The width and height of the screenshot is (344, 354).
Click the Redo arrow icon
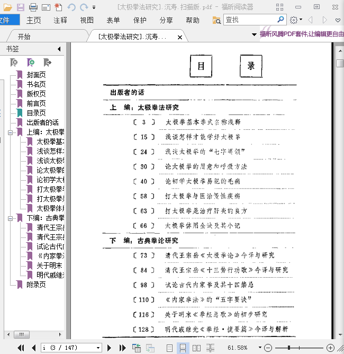[84, 7]
